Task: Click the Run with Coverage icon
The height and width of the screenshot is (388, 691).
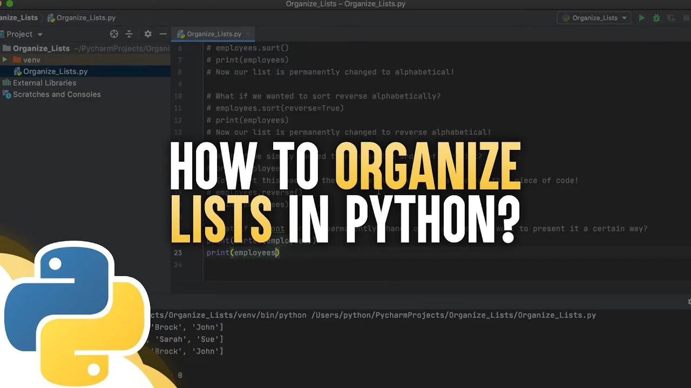Action: (x=671, y=18)
